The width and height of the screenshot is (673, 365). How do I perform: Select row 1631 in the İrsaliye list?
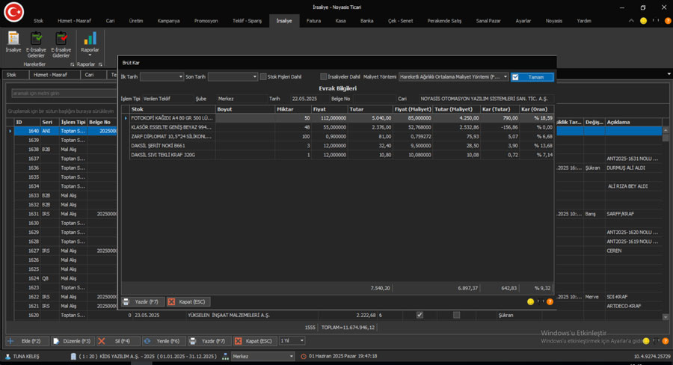(x=66, y=214)
